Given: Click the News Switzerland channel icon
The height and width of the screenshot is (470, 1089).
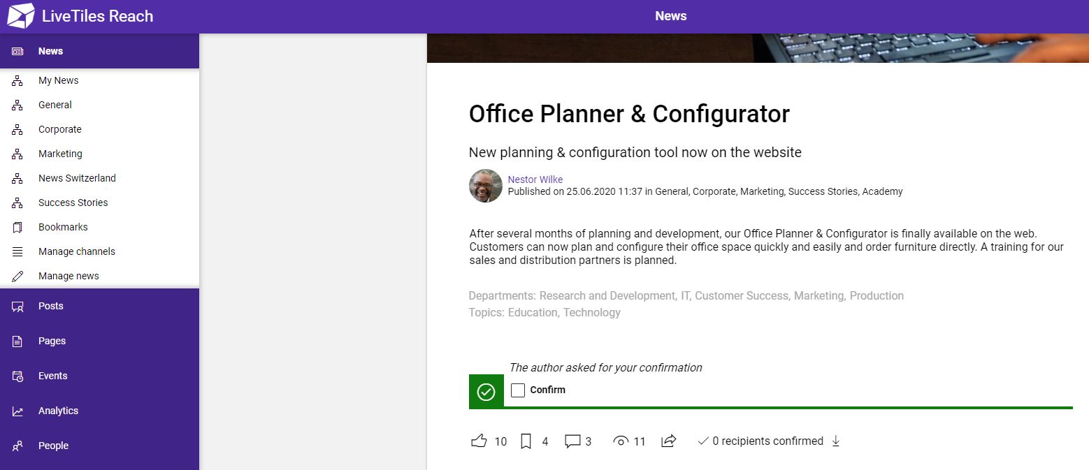Looking at the screenshot, I should (x=17, y=178).
